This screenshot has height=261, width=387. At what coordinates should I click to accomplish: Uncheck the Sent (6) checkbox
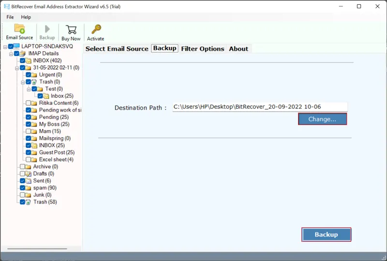tap(22, 181)
